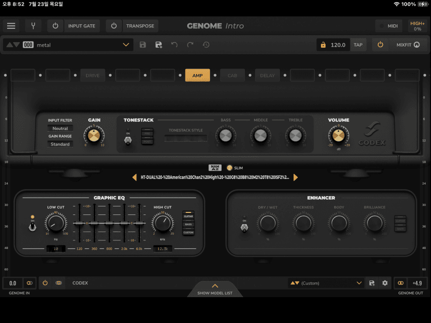Adjust the VOLUME knob
The image size is (431, 323).
point(338,135)
